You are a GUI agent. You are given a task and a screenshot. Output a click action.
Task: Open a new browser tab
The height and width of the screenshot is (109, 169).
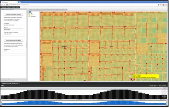pos(19,2)
